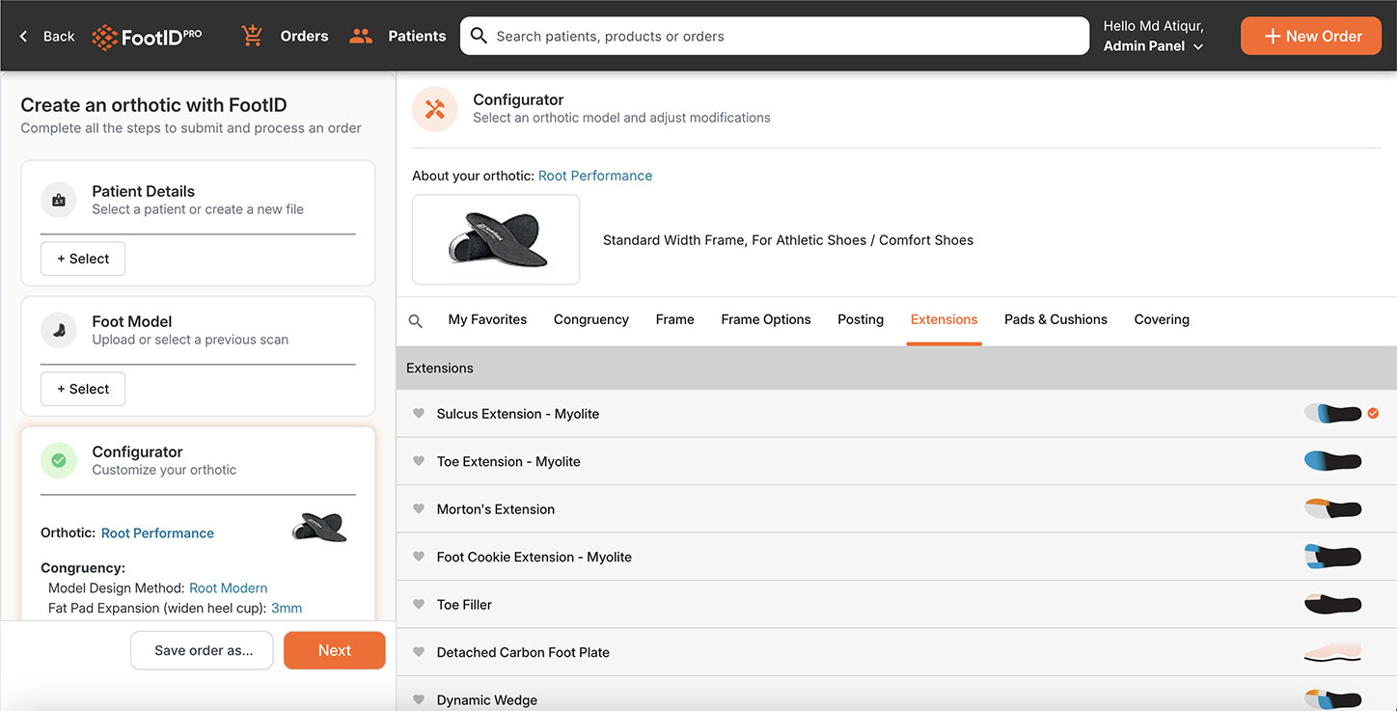The image size is (1397, 711).
Task: Expand the Admin Panel dropdown
Action: 1153,45
